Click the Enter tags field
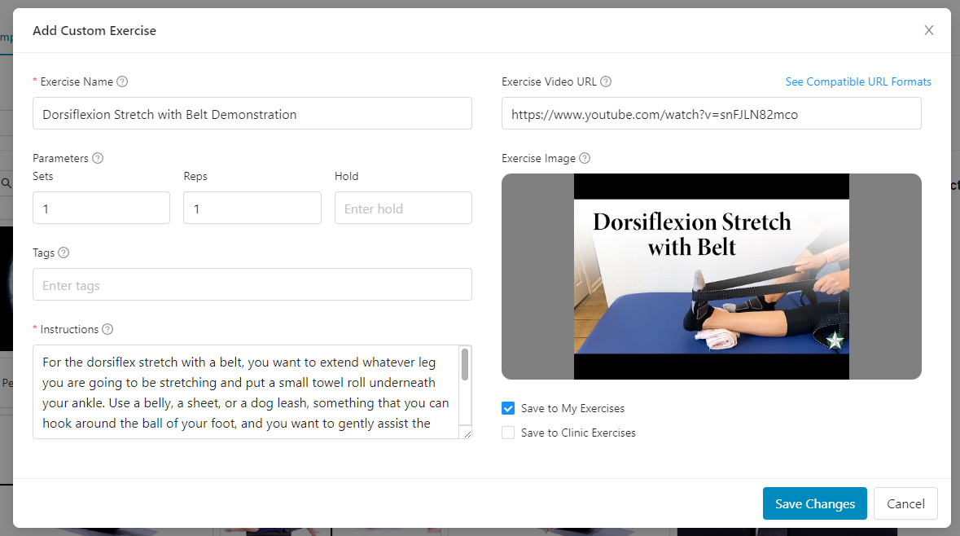This screenshot has width=960, height=536. pos(252,284)
